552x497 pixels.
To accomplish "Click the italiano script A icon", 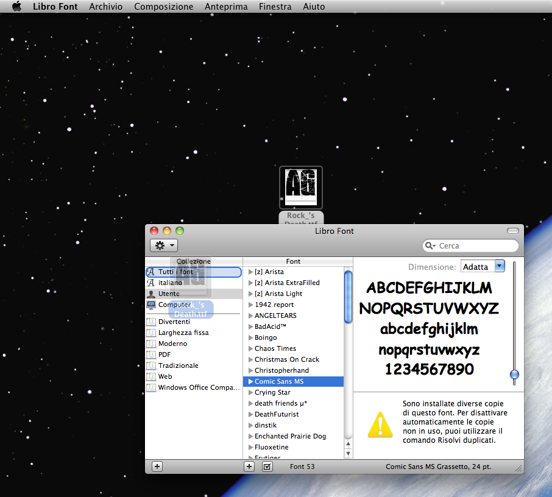I will [151, 283].
